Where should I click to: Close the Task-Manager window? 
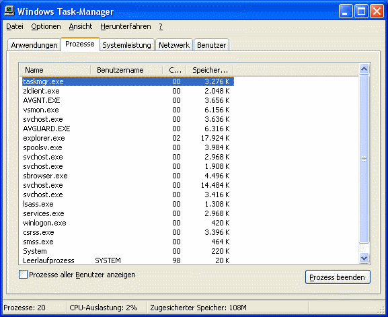point(377,11)
